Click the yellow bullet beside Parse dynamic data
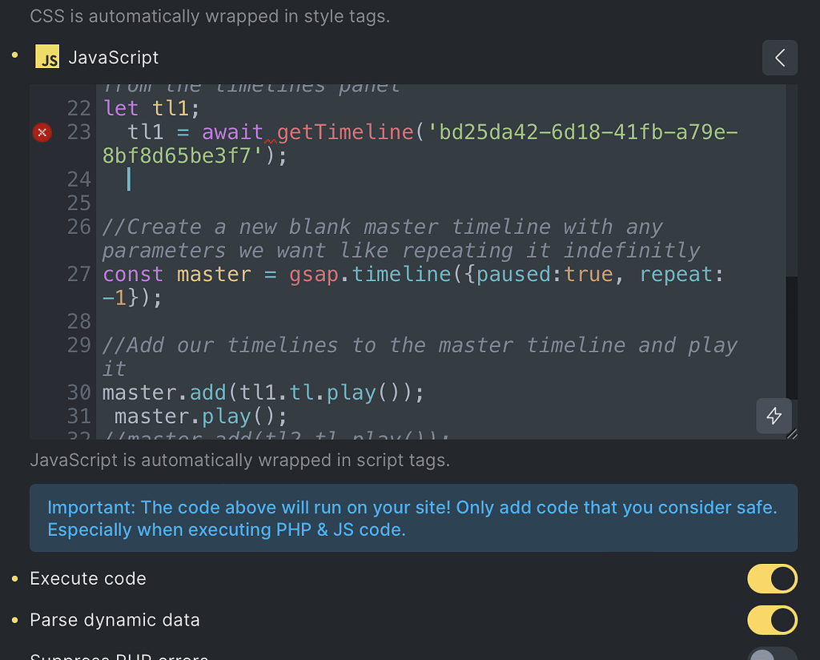This screenshot has width=820, height=660. click(14, 620)
